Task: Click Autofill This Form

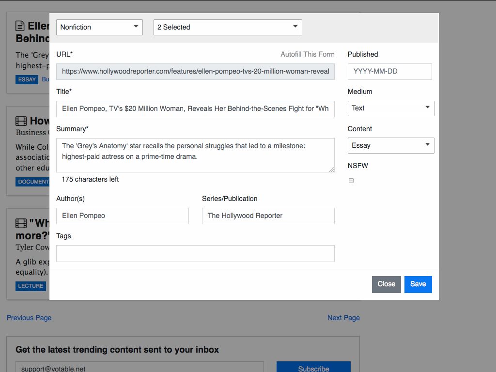Action: tap(308, 54)
